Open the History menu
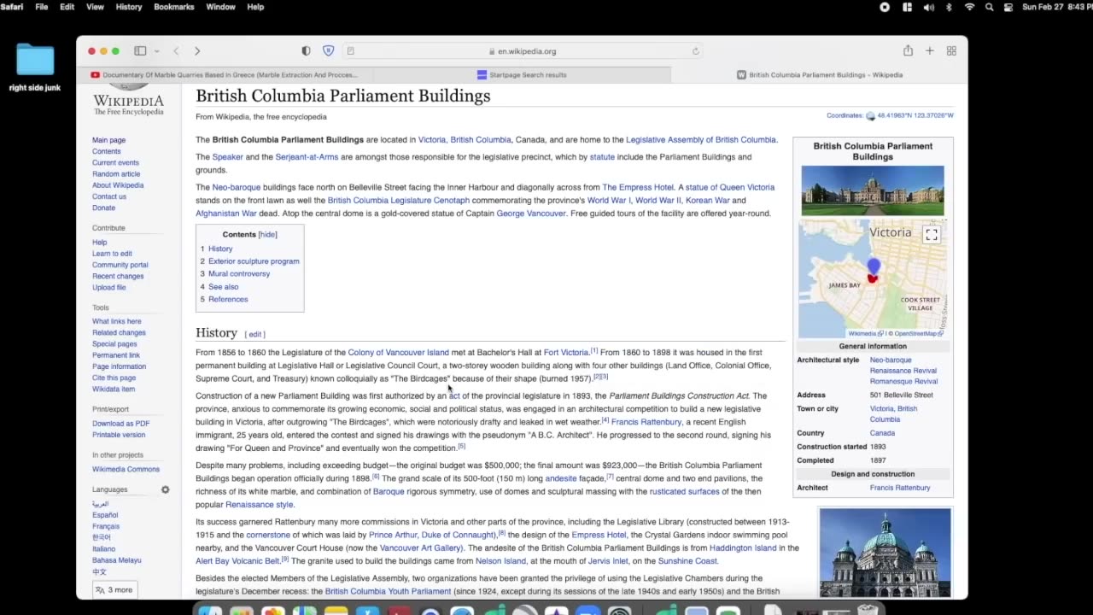The width and height of the screenshot is (1093, 615). (129, 7)
